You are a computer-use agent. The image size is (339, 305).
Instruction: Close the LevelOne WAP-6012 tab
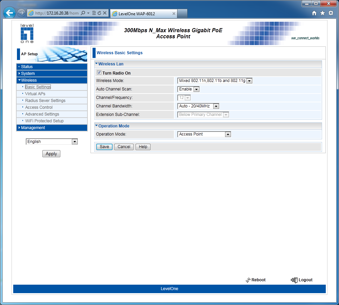point(174,14)
